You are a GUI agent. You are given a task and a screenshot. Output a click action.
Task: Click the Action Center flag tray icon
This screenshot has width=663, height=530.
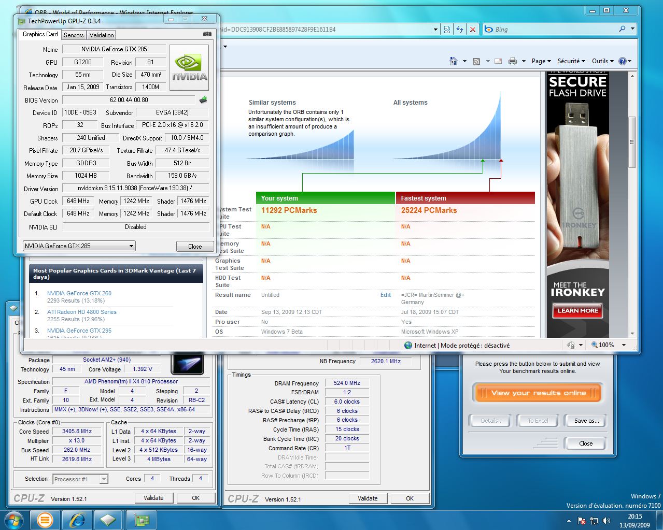(x=582, y=521)
